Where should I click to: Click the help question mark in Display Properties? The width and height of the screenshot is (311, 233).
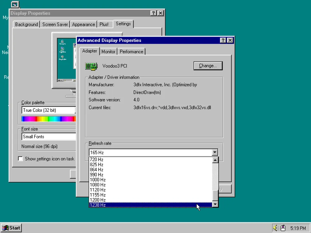[x=154, y=13]
